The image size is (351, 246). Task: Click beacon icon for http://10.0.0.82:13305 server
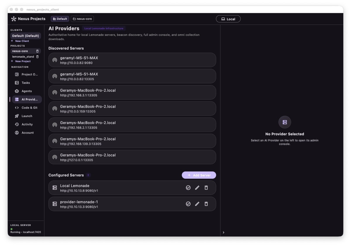tap(55, 76)
